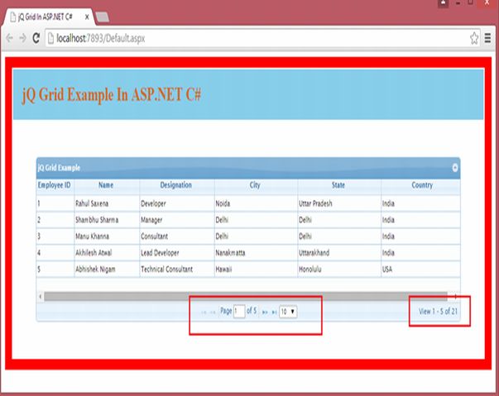Click the Technical Consultant cell

[x=176, y=270]
